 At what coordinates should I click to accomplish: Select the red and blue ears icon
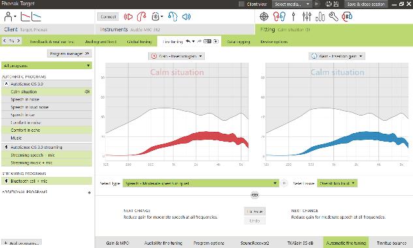(x=279, y=16)
